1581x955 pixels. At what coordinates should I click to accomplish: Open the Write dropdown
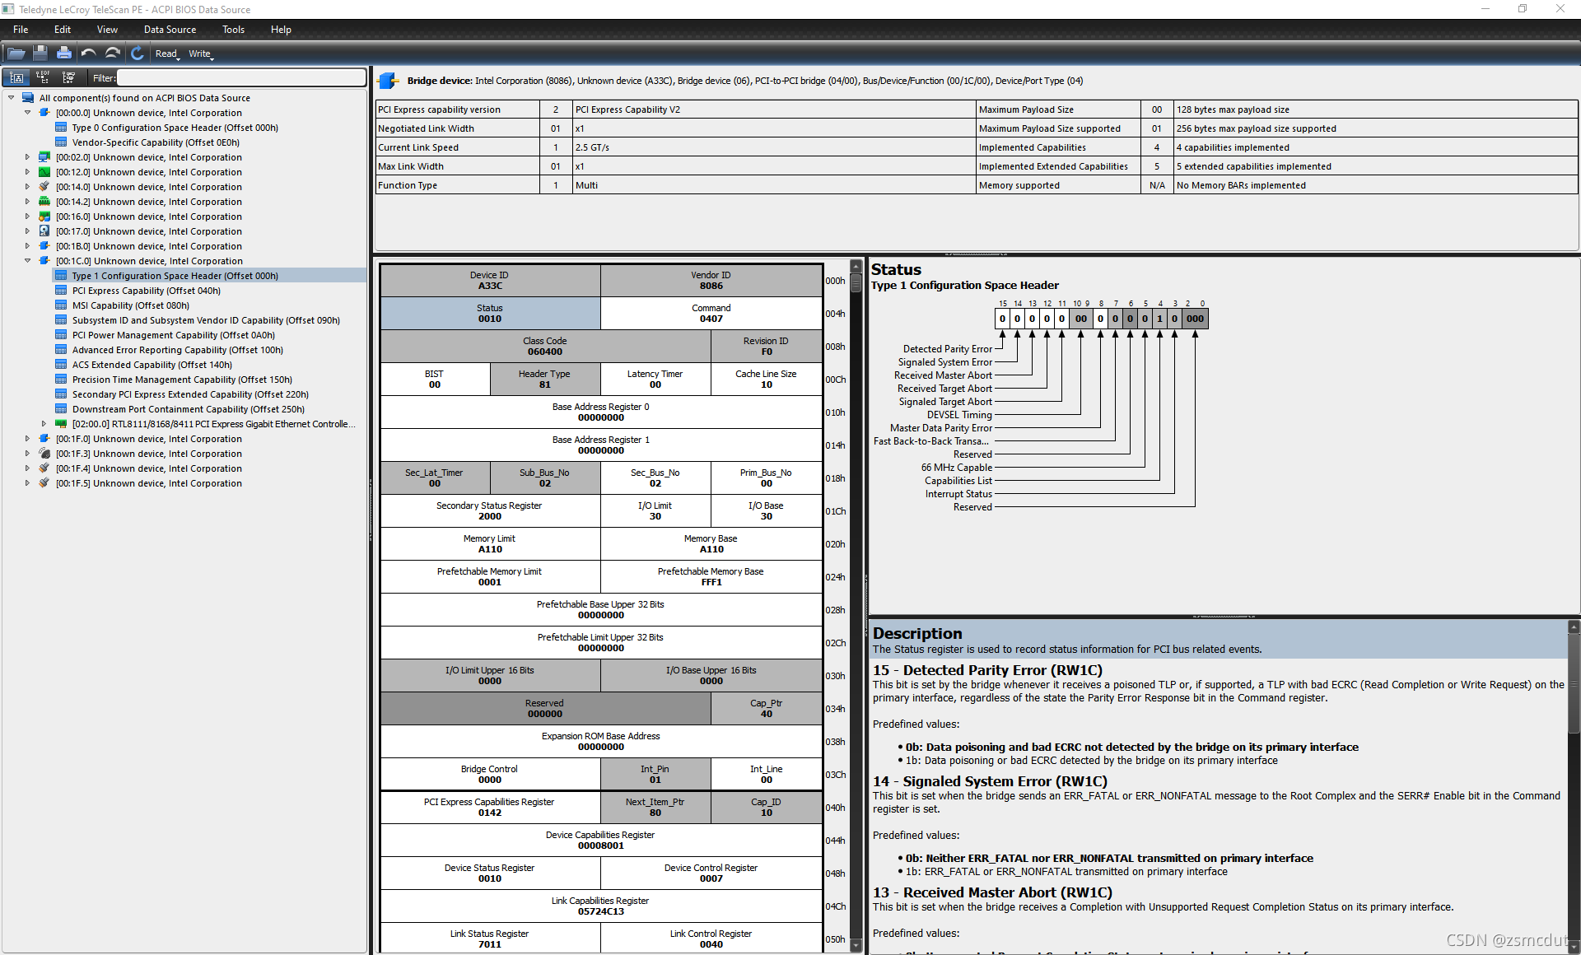[200, 54]
